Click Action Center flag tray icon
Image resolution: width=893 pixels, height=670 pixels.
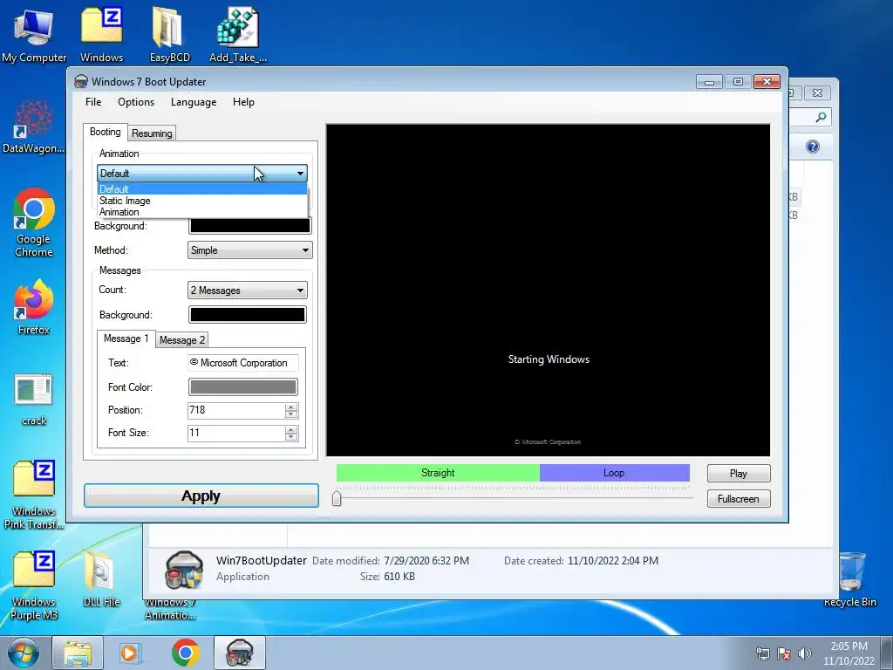click(x=784, y=653)
